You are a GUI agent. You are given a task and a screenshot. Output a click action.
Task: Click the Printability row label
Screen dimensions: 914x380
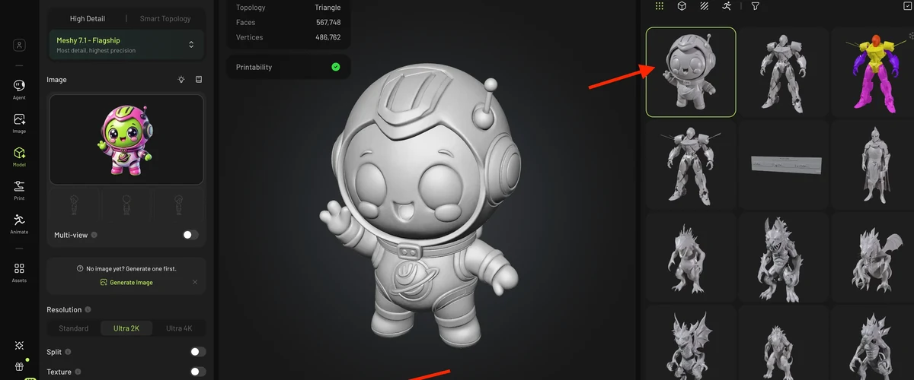(x=254, y=67)
